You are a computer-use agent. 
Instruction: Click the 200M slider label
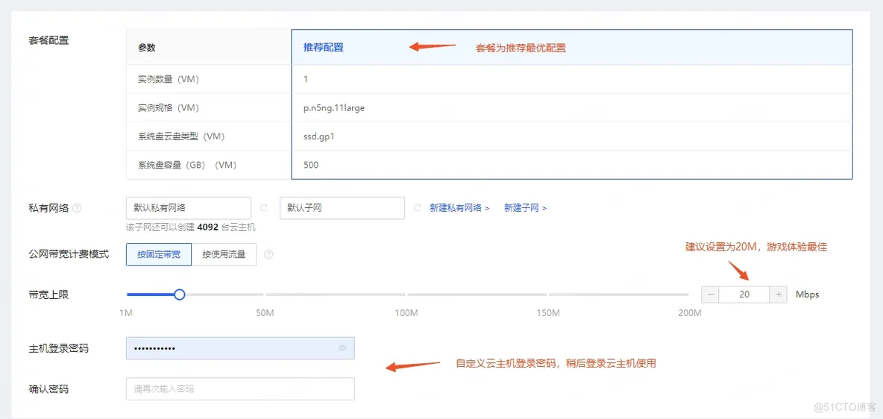[x=690, y=312]
